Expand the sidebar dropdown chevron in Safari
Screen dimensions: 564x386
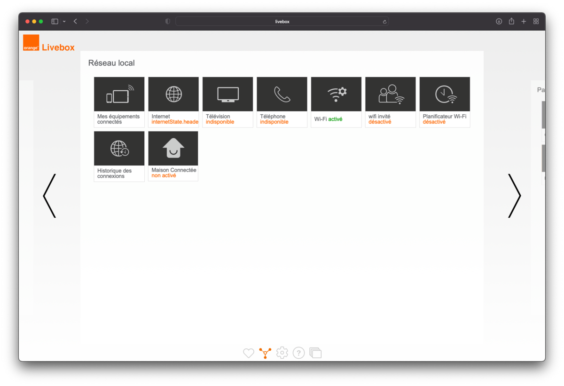tap(64, 21)
